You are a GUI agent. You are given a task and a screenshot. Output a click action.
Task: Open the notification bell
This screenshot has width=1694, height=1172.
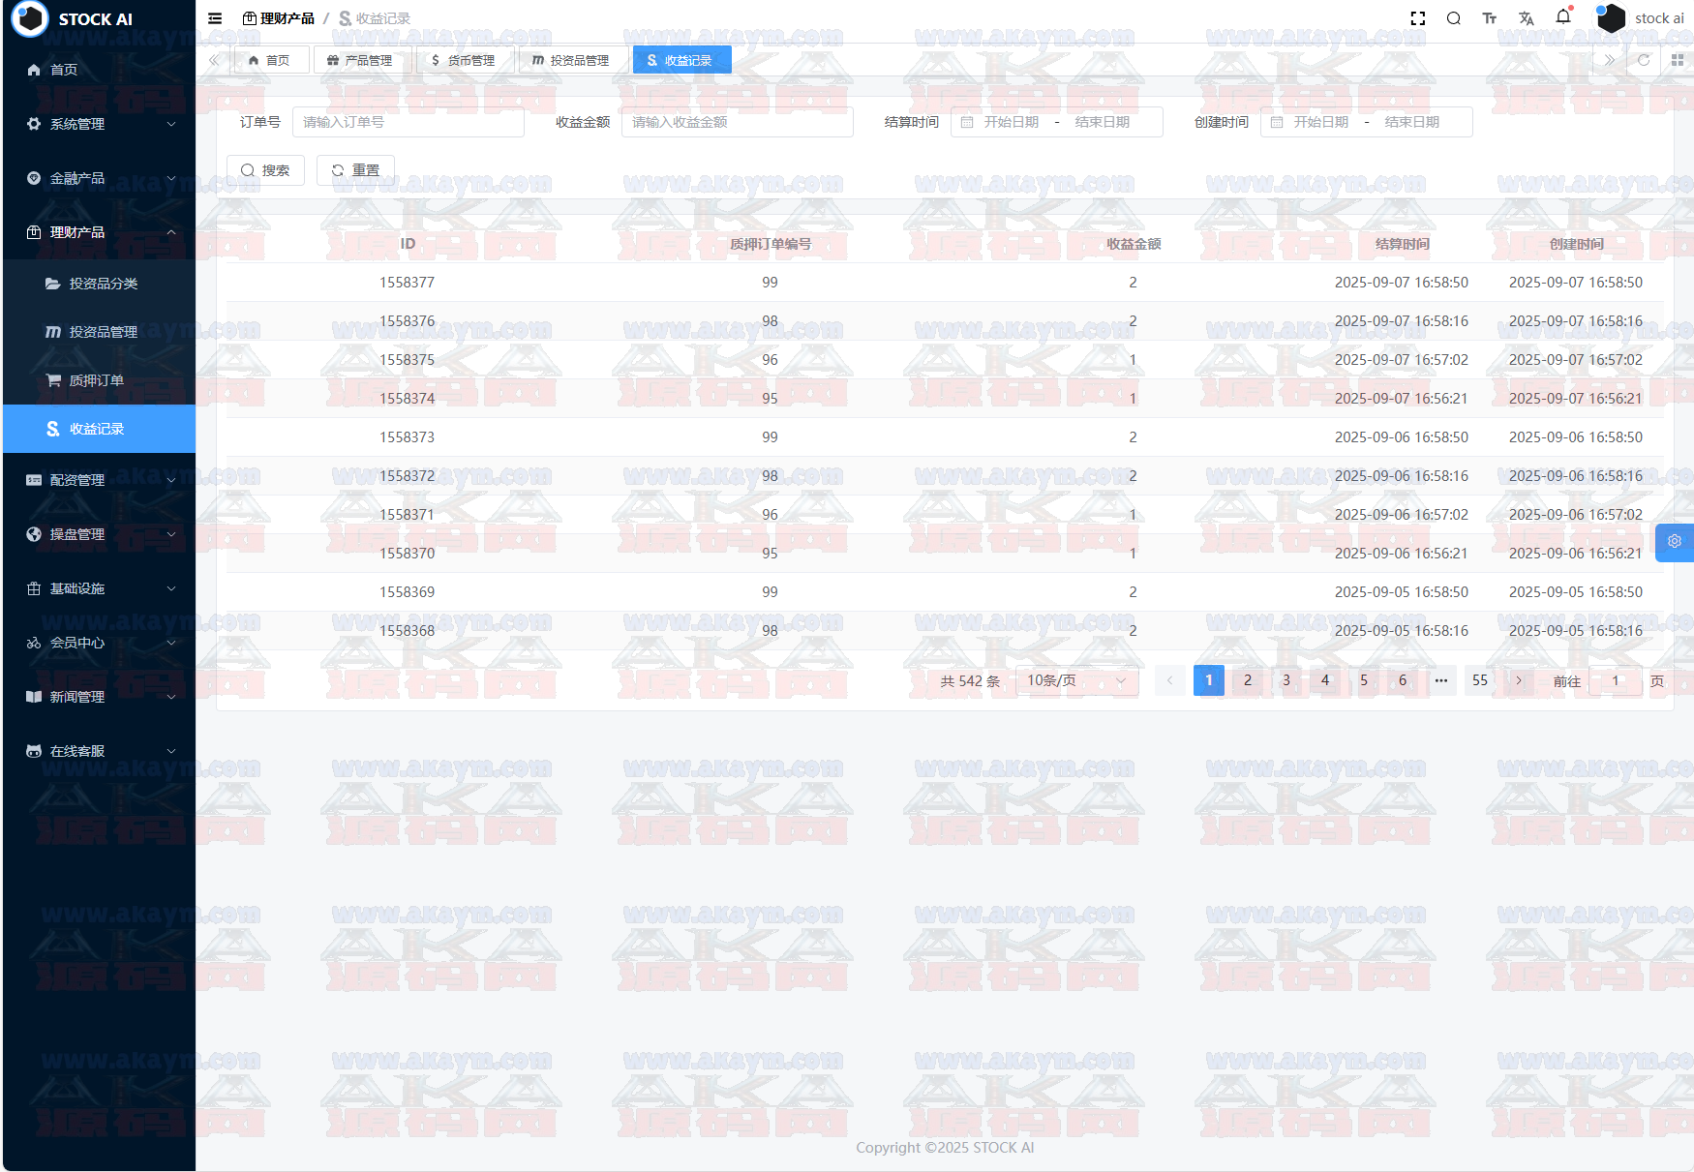1563,17
